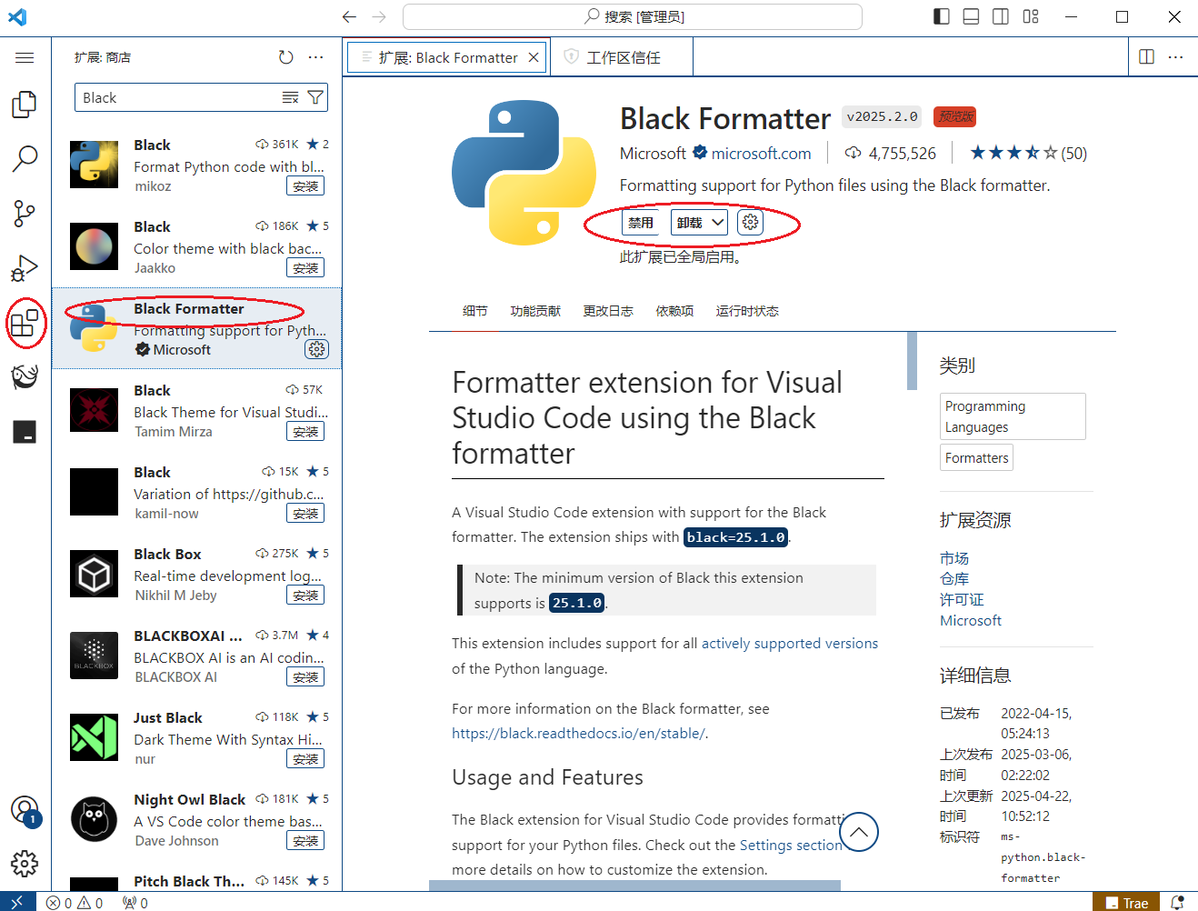Install Black Theme by Tamim Mirza
1198x911 pixels.
tap(305, 432)
